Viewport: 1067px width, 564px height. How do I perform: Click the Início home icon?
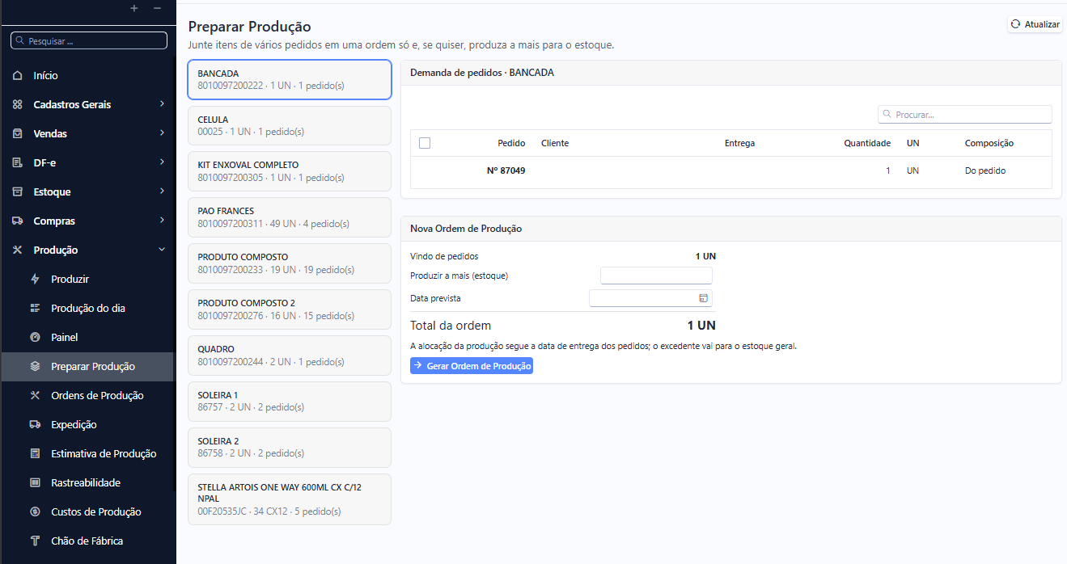point(18,75)
